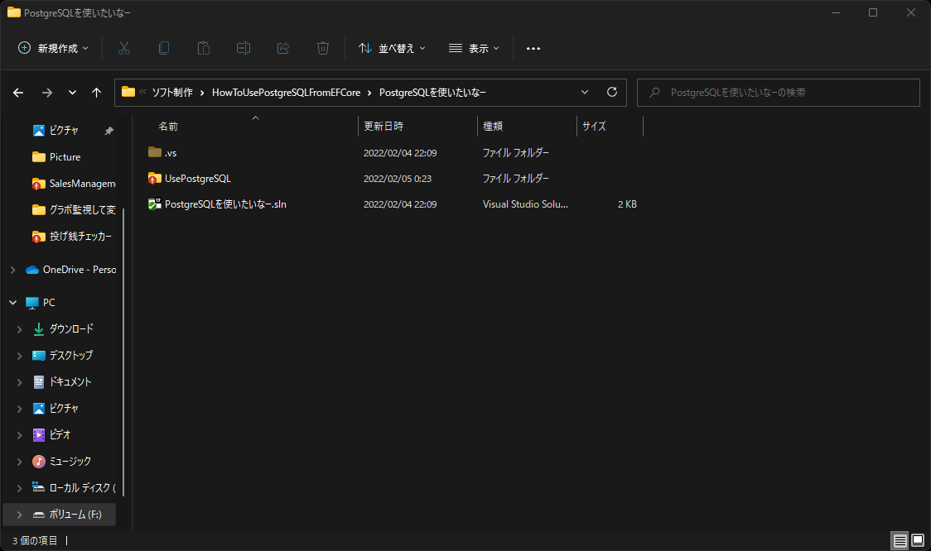931x551 pixels.
Task: Click the search box for this folder
Action: (779, 93)
